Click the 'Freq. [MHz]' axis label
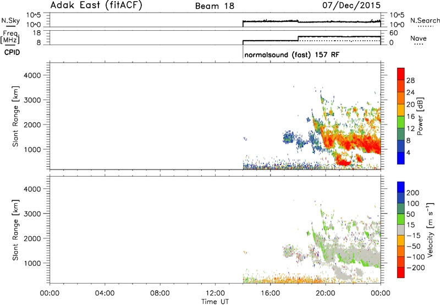 click(10, 37)
